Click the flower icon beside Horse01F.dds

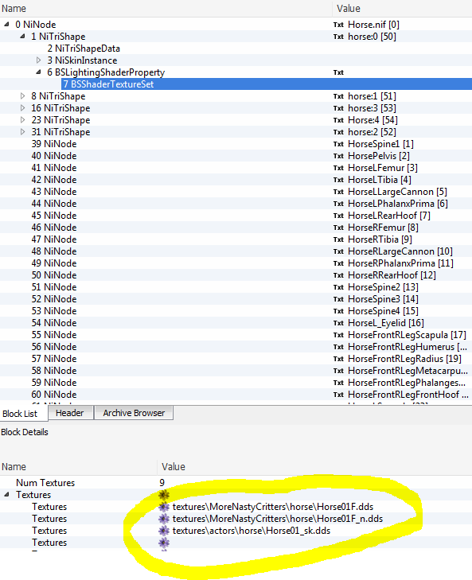(164, 507)
